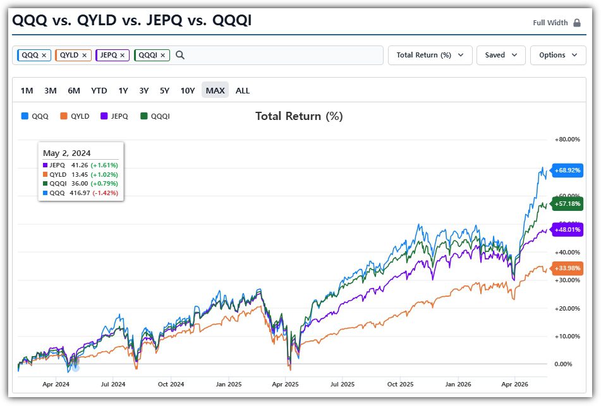601x406 pixels.
Task: Select the MAX time range
Action: pos(215,90)
